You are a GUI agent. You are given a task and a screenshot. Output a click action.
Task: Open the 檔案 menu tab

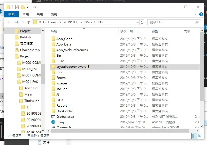[x=11, y=14]
